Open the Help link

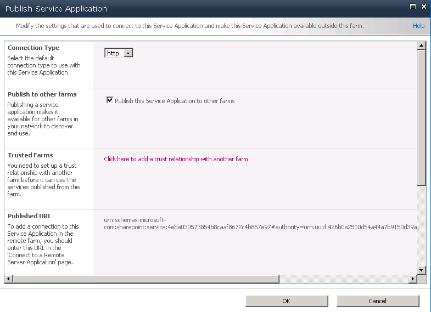tap(418, 26)
